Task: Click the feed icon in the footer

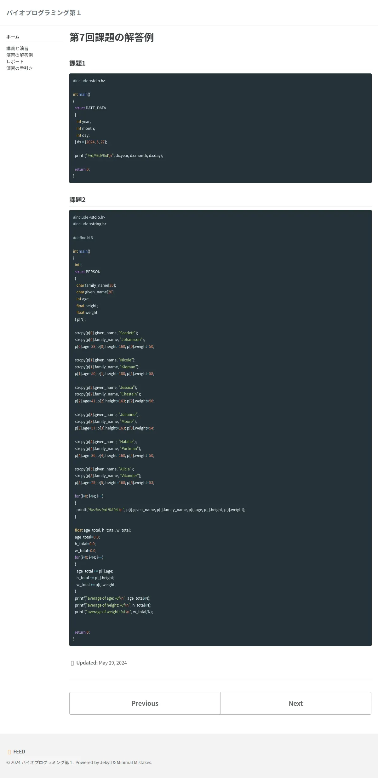Action: pos(9,752)
